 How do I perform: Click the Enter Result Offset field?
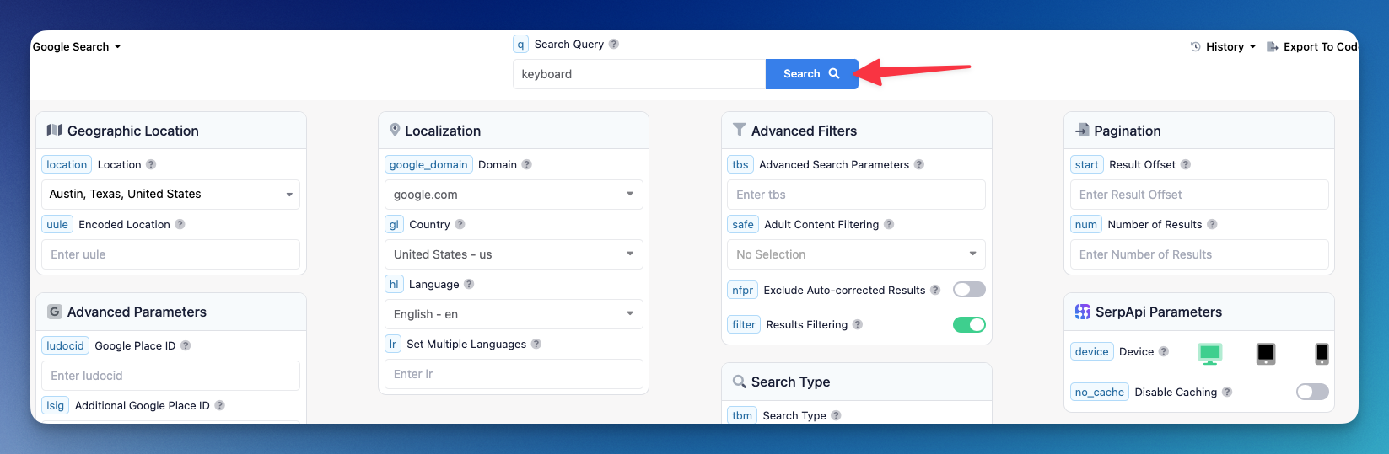point(1199,195)
